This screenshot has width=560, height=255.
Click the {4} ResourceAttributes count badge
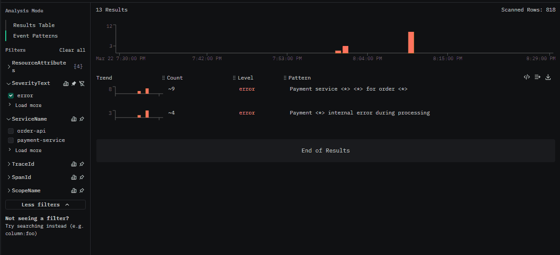click(78, 66)
